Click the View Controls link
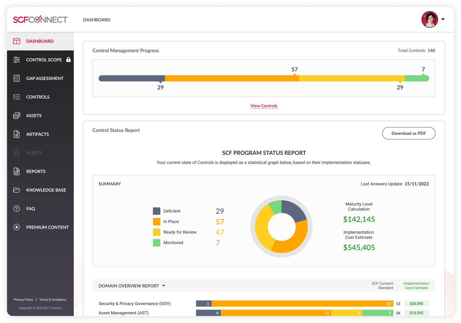Image resolution: width=461 pixels, height=323 pixels. pyautogui.click(x=264, y=106)
